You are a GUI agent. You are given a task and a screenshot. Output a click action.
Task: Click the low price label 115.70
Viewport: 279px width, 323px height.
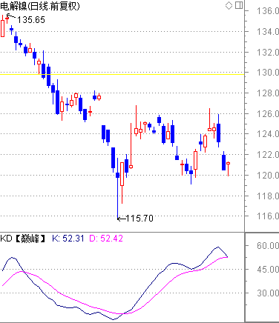pos(139,219)
